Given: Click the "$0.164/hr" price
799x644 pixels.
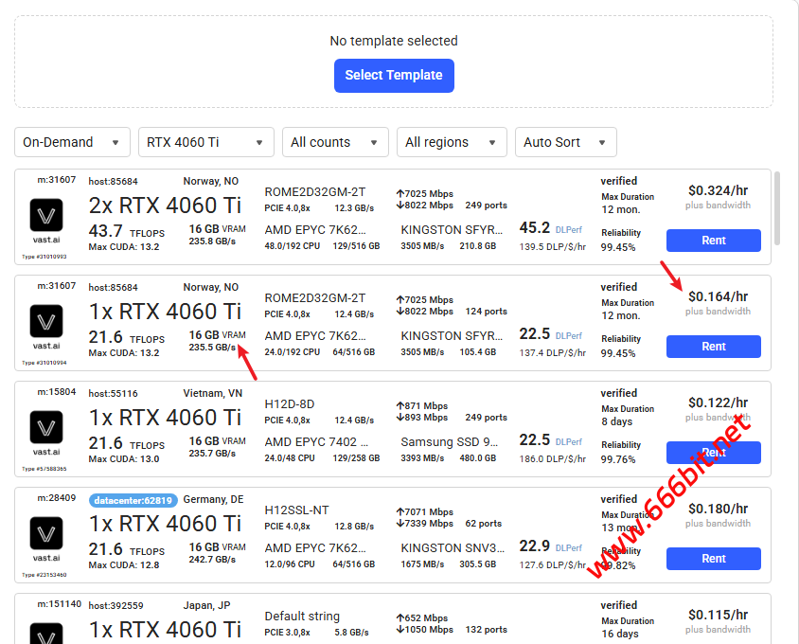Looking at the screenshot, I should pos(718,296).
